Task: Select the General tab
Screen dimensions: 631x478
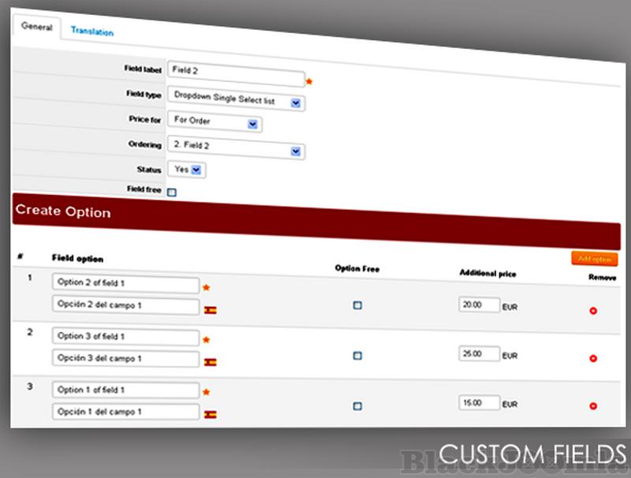Action: click(x=36, y=28)
